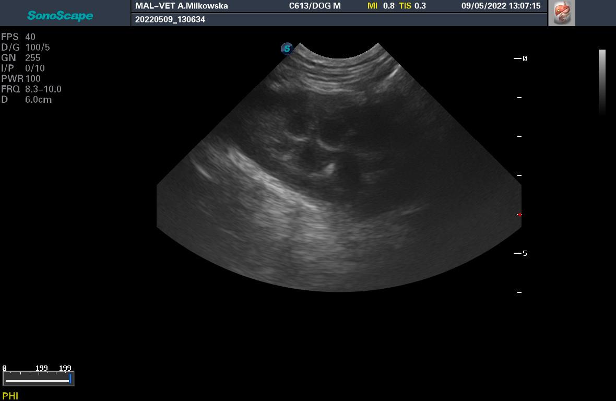Select the red focus position marker
The height and width of the screenshot is (401, 616).
tap(519, 215)
